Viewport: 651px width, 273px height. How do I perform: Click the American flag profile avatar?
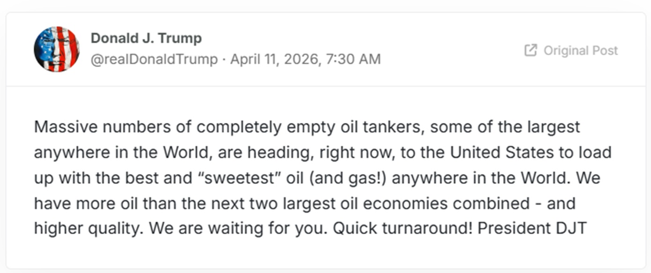57,49
